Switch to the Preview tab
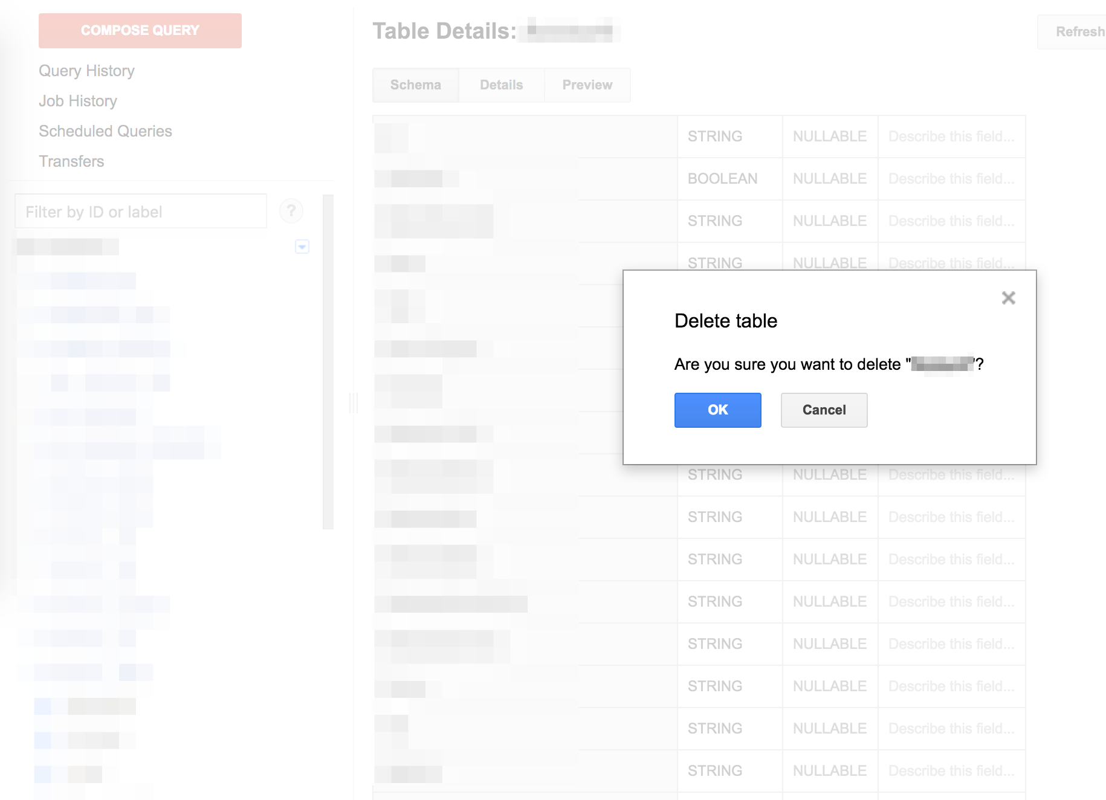Screen dimensions: 1106x800 [587, 85]
